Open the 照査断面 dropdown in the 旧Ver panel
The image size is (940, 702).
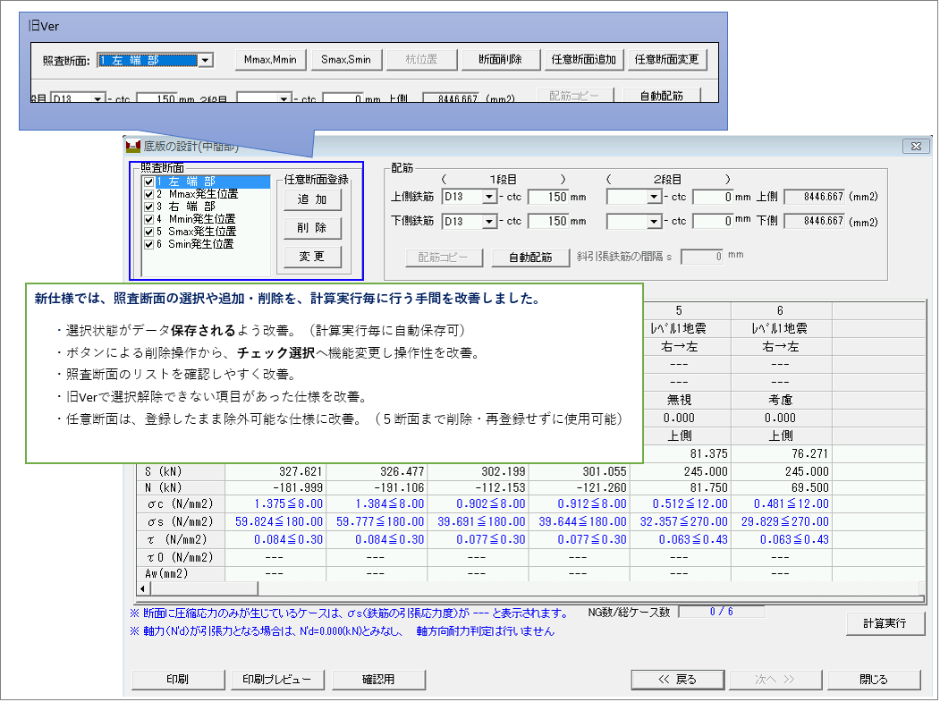(x=206, y=61)
